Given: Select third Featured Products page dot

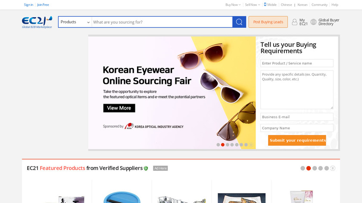Looking at the screenshot, I should 315,168.
